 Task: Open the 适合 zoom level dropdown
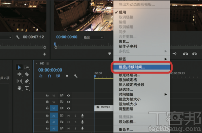point(93,37)
